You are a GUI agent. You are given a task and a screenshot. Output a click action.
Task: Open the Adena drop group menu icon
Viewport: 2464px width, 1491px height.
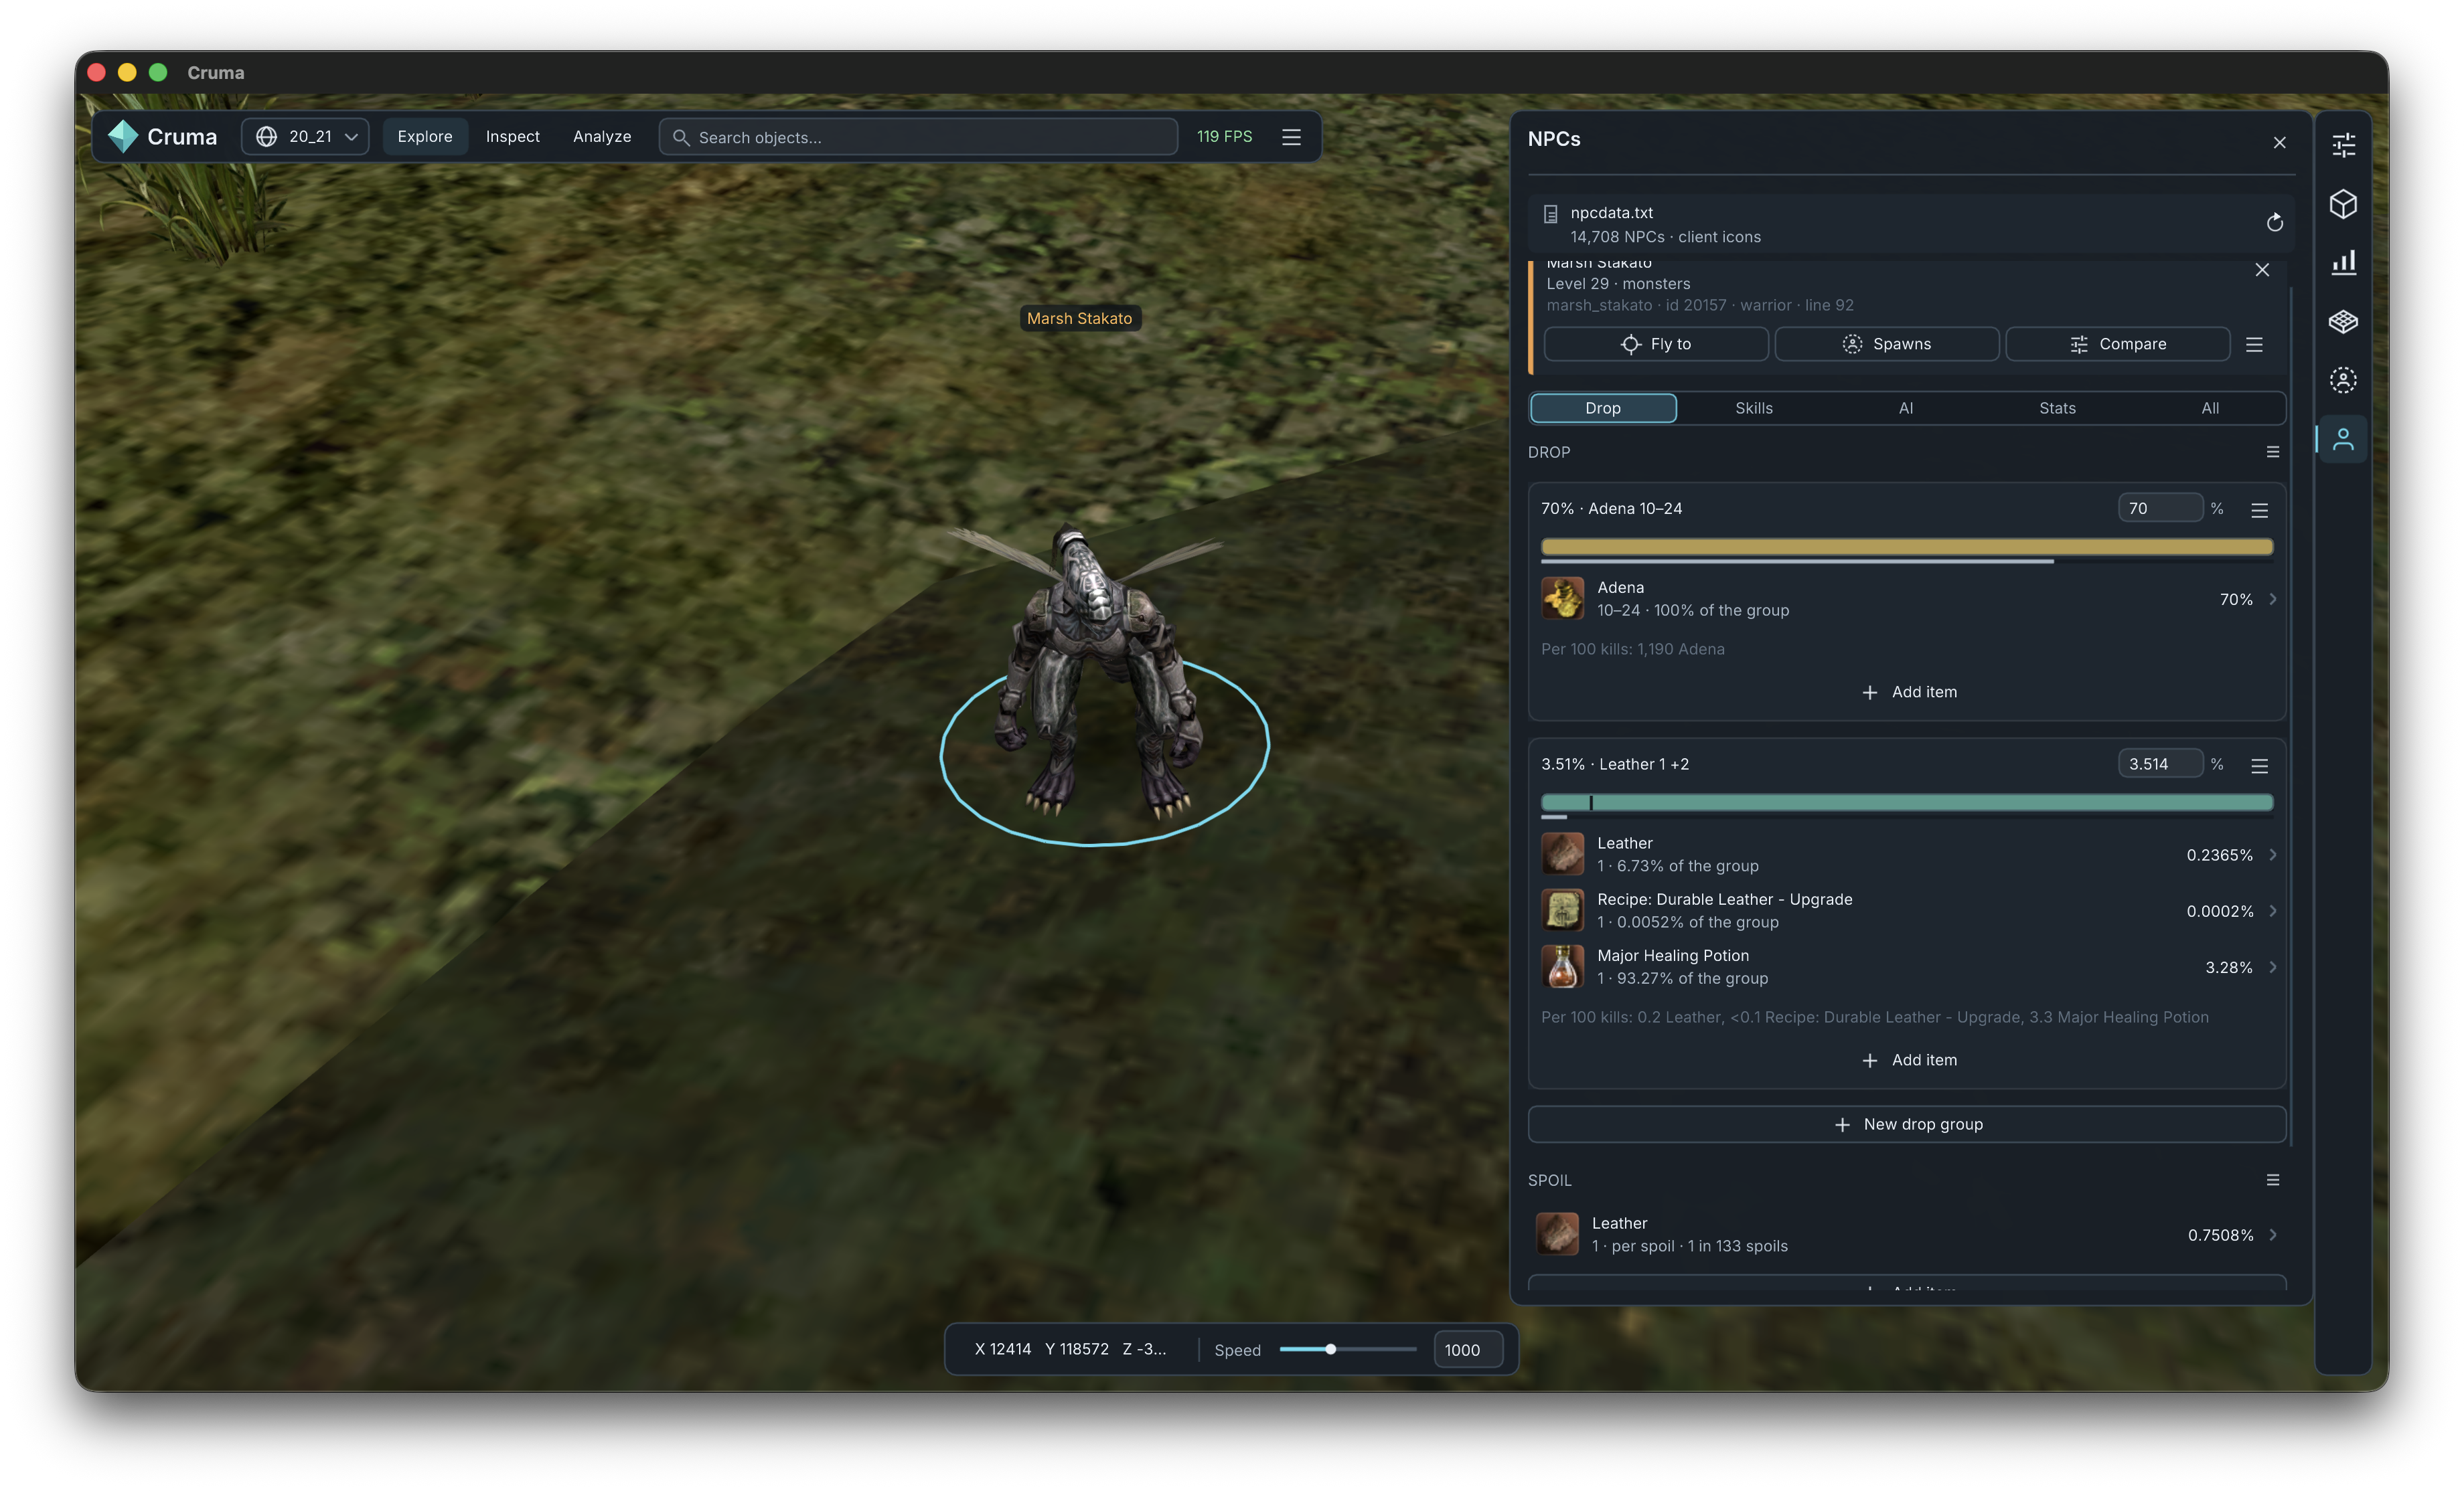[x=2259, y=511]
